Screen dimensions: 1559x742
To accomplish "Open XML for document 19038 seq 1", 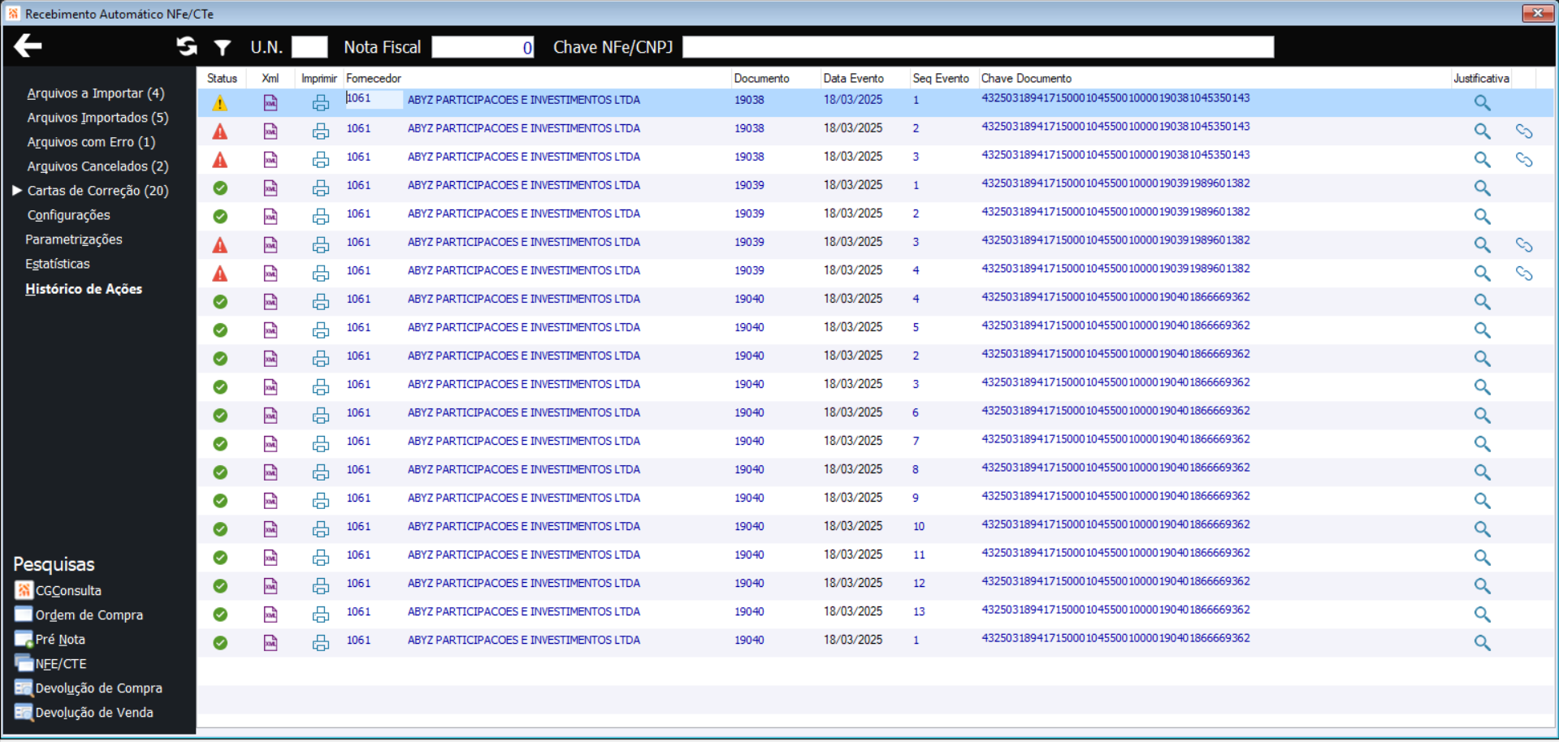I will coord(271,102).
